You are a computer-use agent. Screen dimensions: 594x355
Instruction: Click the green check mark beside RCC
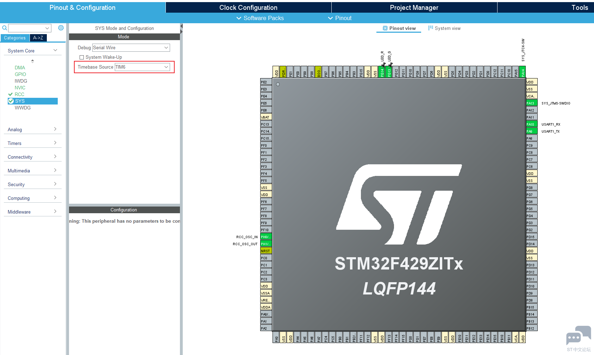pyautogui.click(x=10, y=94)
